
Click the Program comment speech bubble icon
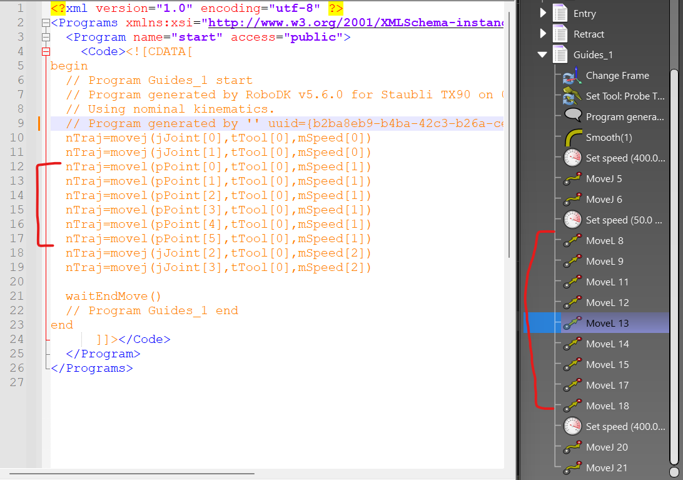click(x=572, y=117)
